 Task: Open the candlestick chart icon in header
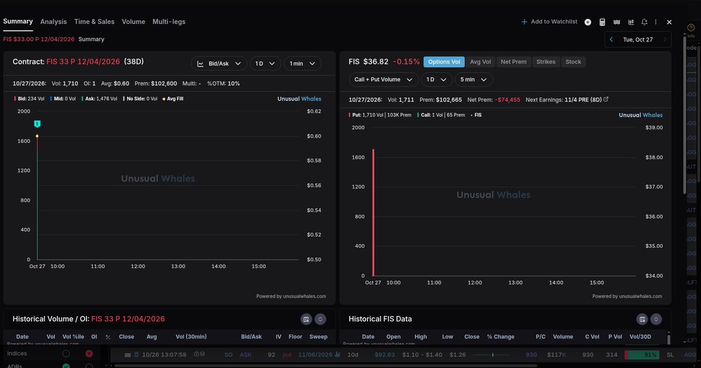coord(631,22)
